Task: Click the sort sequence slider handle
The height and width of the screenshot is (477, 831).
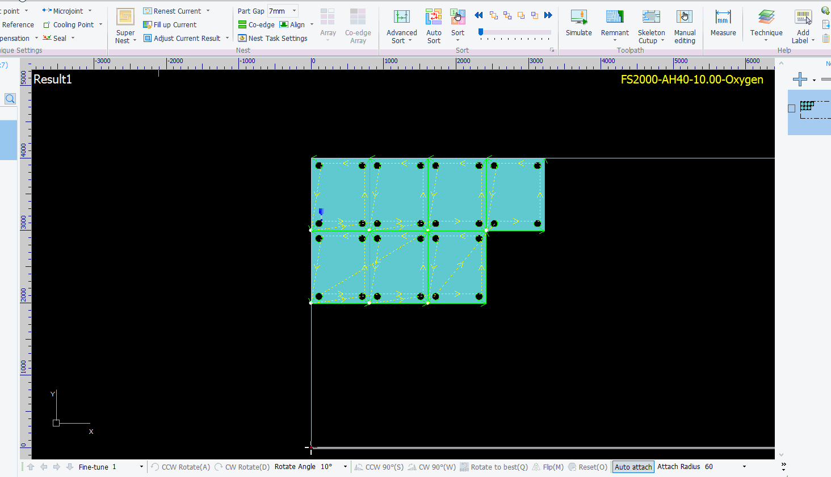Action: pos(481,32)
